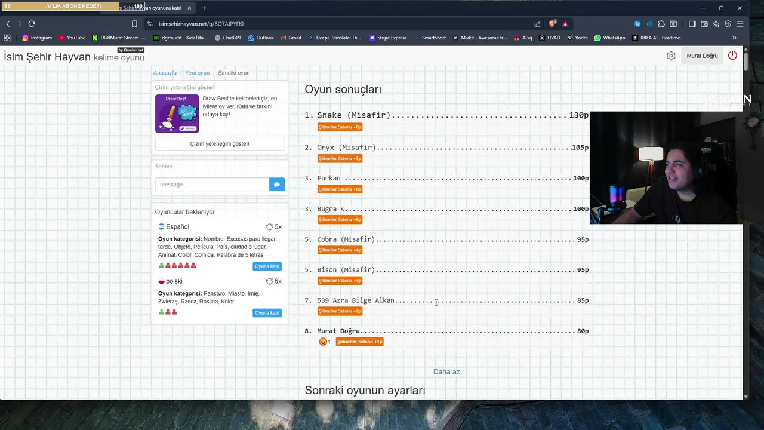Screen dimensions: 764x430
Task: Open the Brave Rewards triangle icon
Action: tap(565, 24)
